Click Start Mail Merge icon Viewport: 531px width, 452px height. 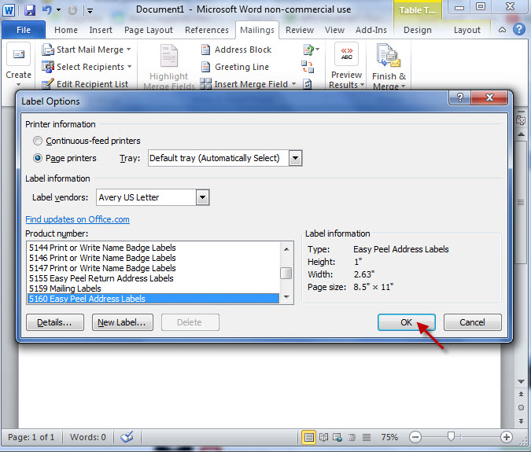click(x=48, y=50)
